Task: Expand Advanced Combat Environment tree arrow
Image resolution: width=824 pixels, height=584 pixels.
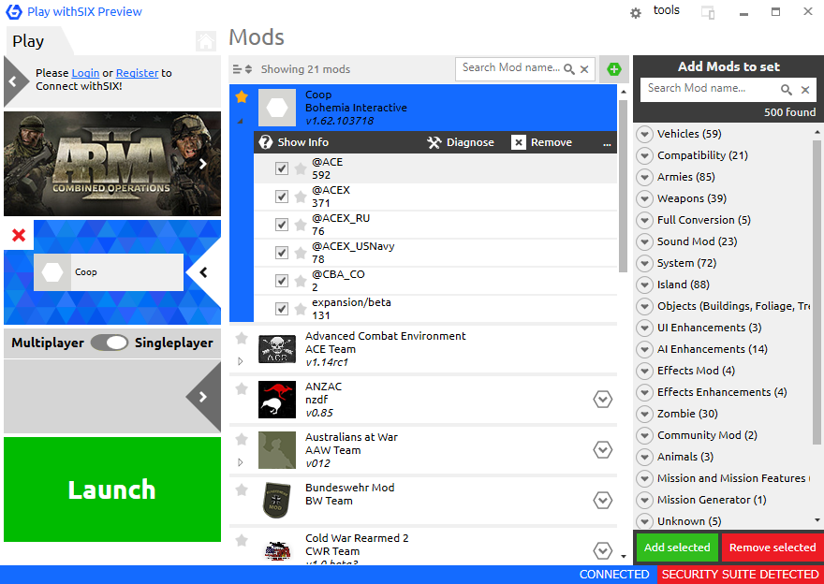Action: [241, 361]
